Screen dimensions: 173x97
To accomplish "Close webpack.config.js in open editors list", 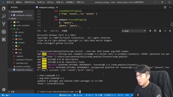I will (x=12, y=15).
